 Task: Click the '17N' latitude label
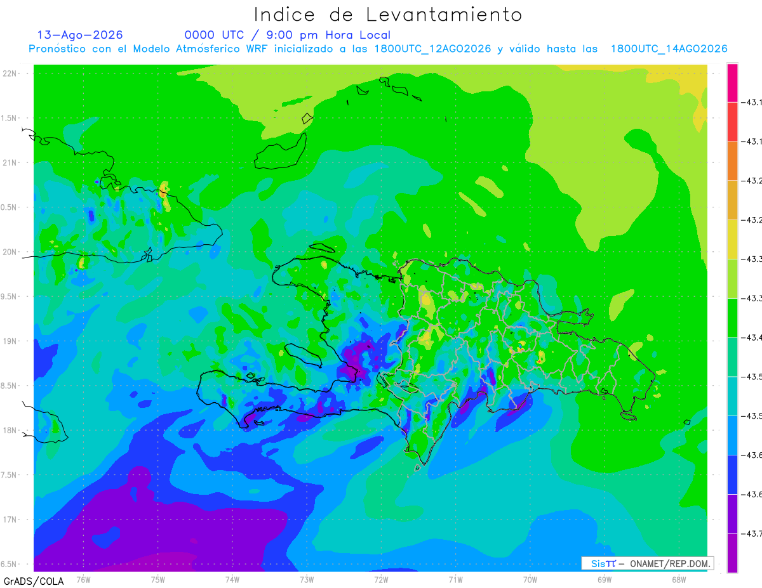(x=10, y=519)
